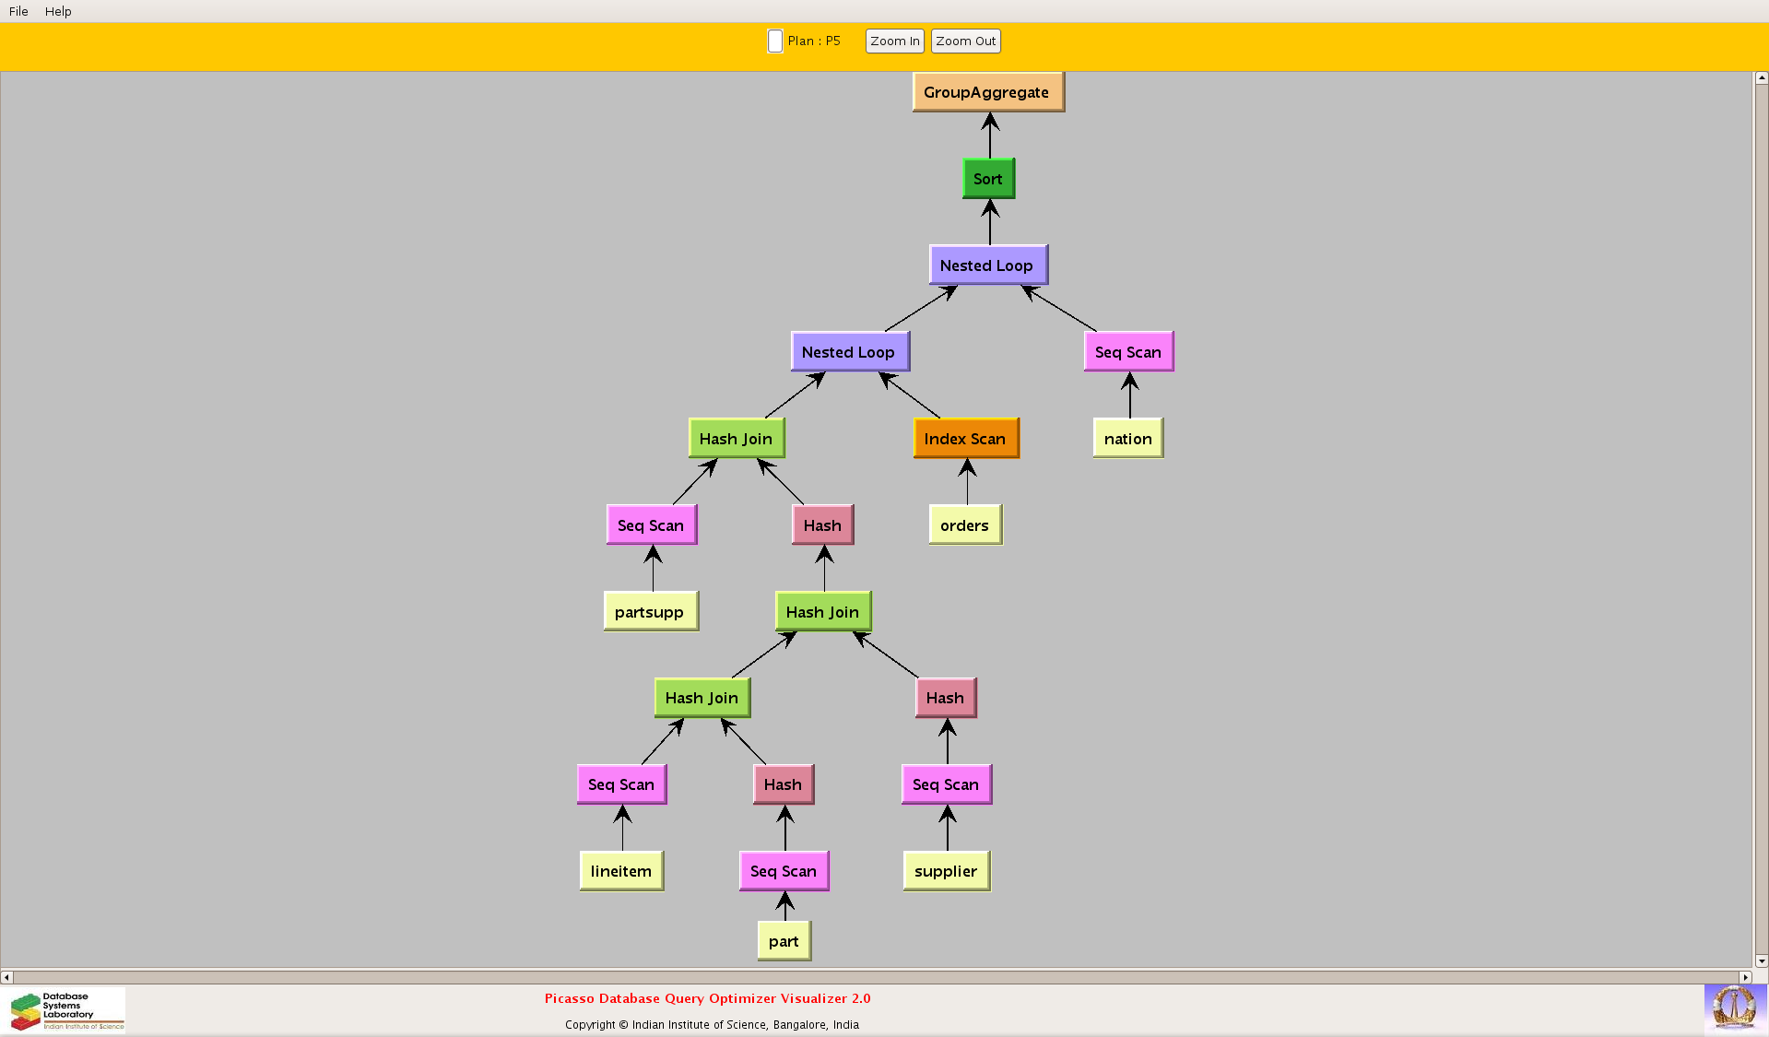The height and width of the screenshot is (1037, 1769).
Task: Select the nation table node
Action: point(1127,439)
